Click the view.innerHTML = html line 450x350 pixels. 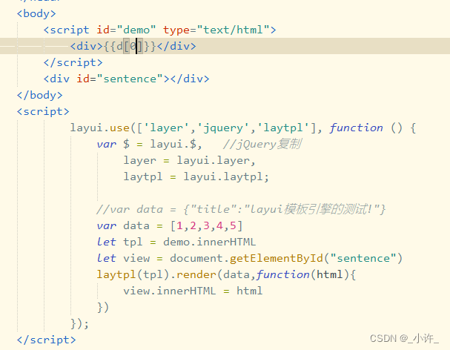pyautogui.click(x=193, y=291)
